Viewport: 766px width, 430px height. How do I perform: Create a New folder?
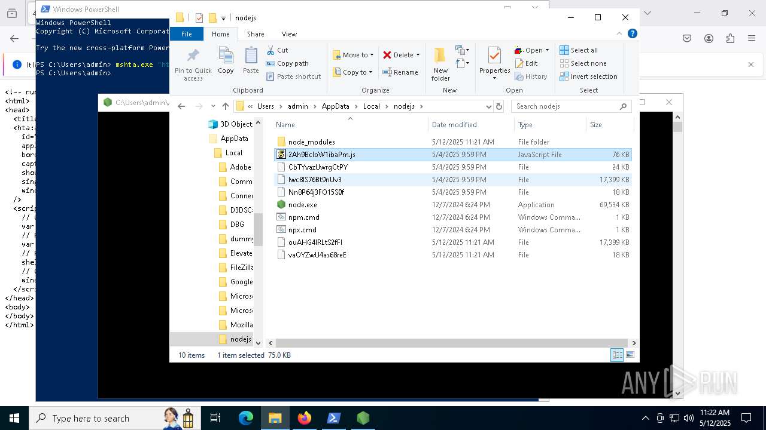tap(440, 64)
